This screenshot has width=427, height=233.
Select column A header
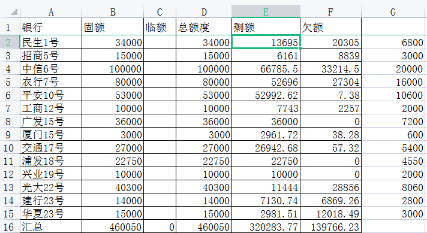tap(51, 11)
